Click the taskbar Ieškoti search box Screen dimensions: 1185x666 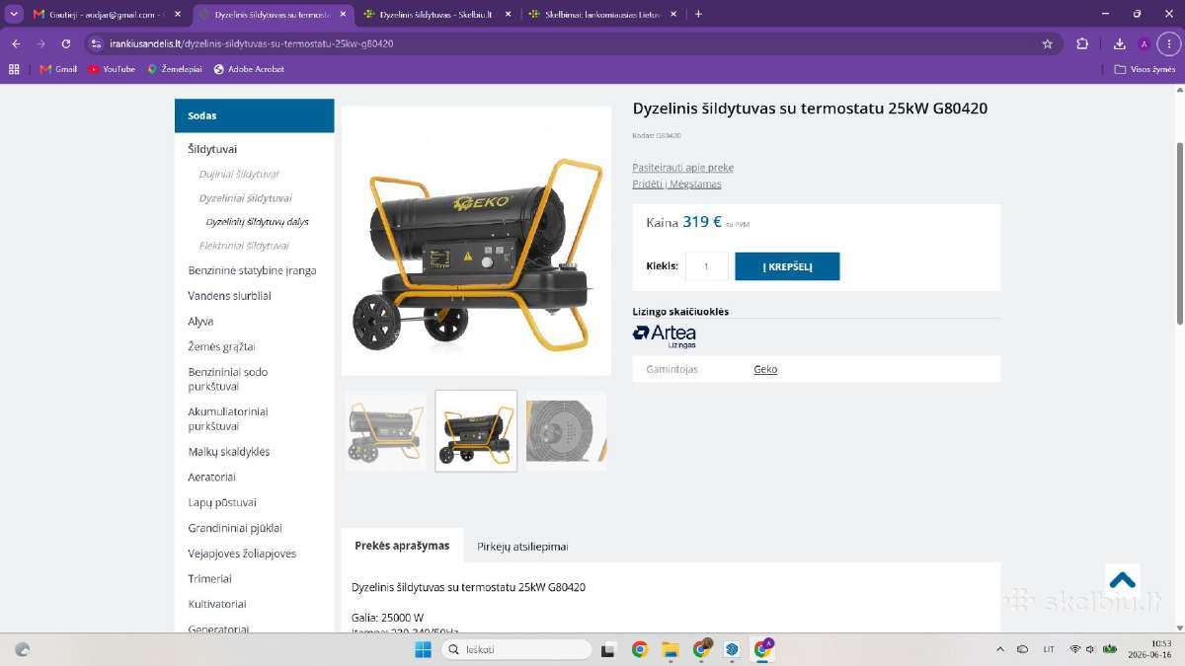coord(515,649)
